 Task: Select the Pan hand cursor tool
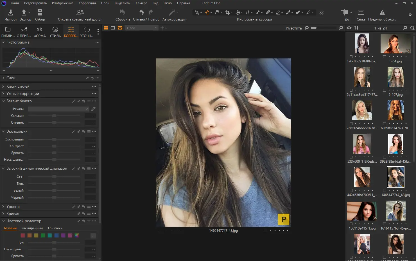207,12
